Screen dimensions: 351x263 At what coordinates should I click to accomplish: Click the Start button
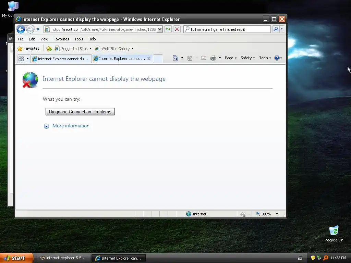pyautogui.click(x=16, y=258)
